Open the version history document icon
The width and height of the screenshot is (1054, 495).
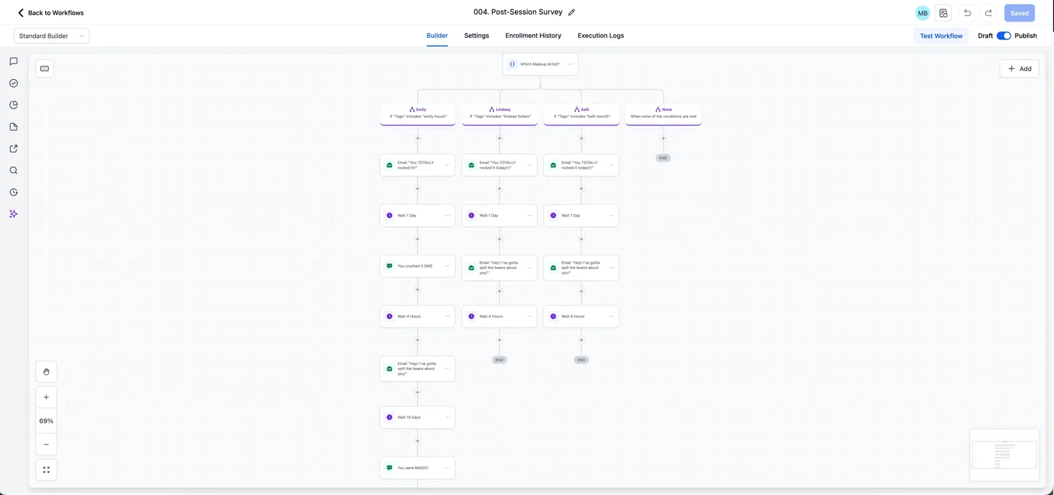point(943,13)
